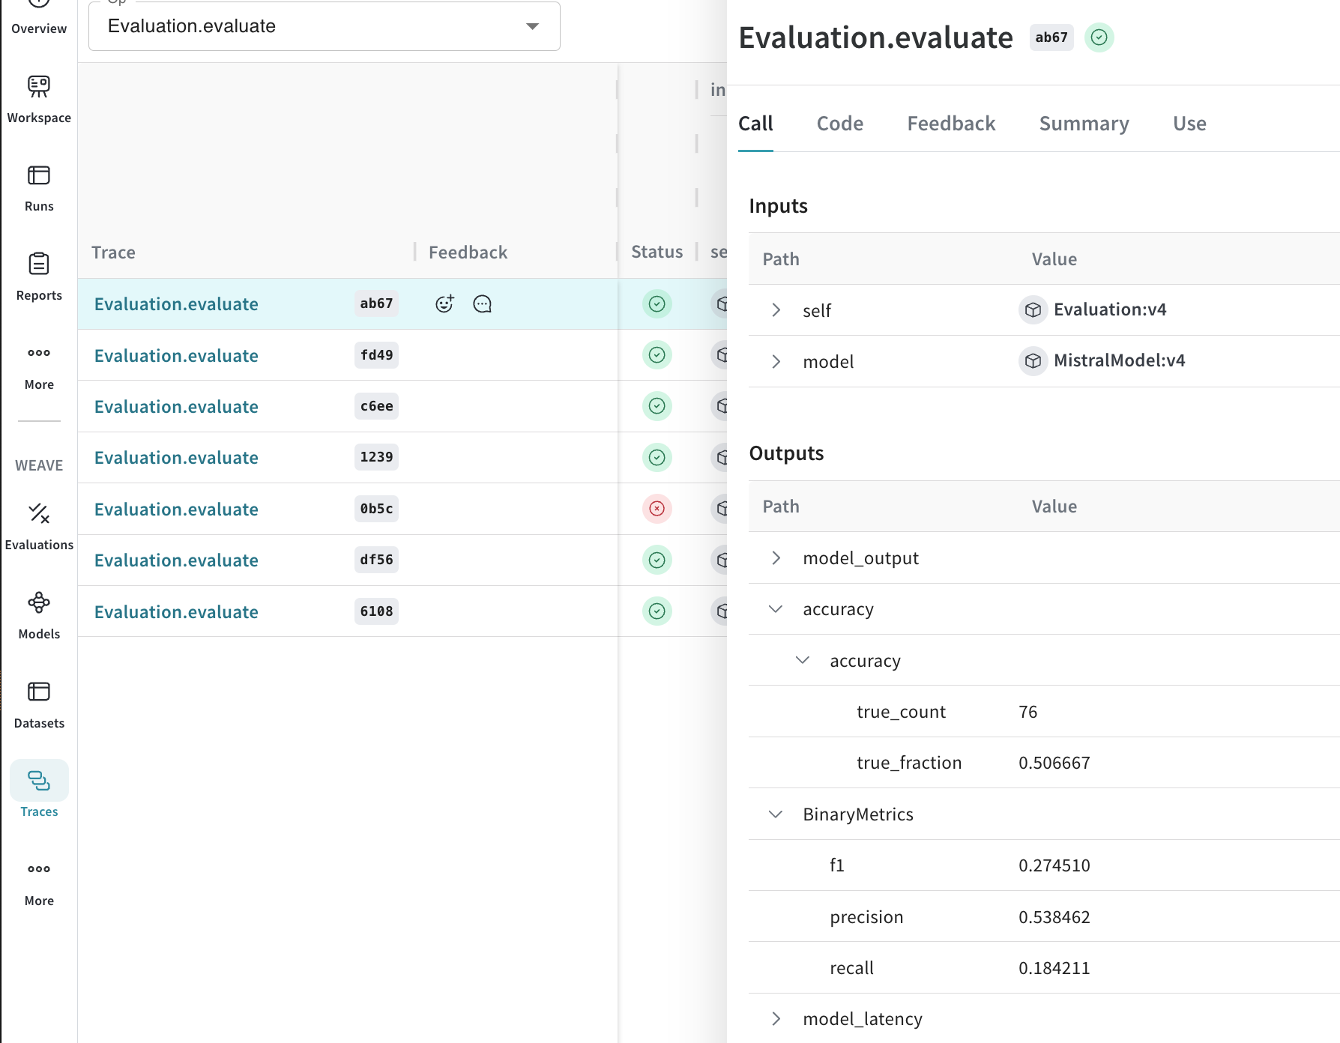Switch to the Code tab
1340x1043 pixels.
tap(839, 124)
